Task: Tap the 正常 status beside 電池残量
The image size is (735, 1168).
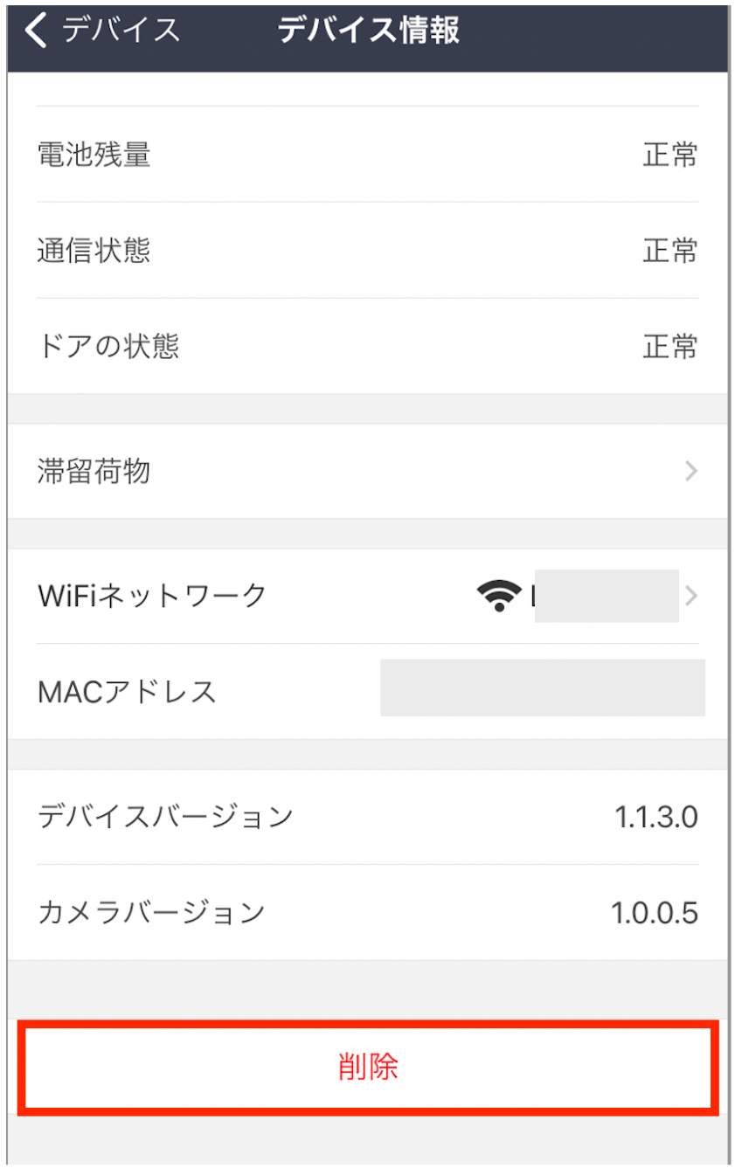Action: (670, 155)
